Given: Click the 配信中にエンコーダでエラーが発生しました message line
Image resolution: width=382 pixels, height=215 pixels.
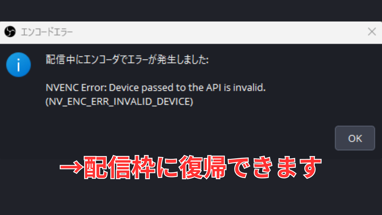Looking at the screenshot, I should (127, 60).
